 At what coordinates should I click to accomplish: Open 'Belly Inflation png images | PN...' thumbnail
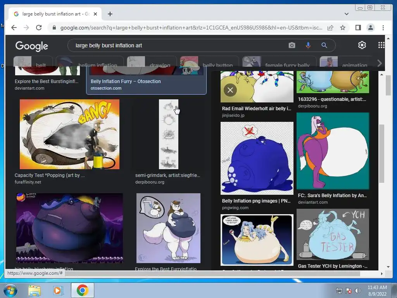coord(257,158)
